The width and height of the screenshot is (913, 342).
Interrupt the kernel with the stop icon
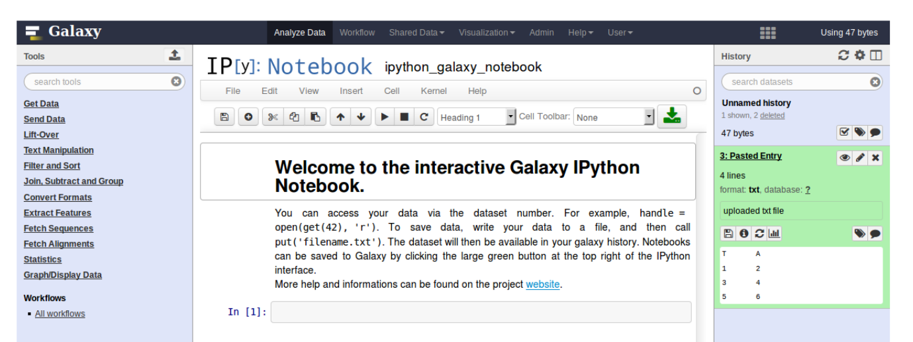pos(404,117)
